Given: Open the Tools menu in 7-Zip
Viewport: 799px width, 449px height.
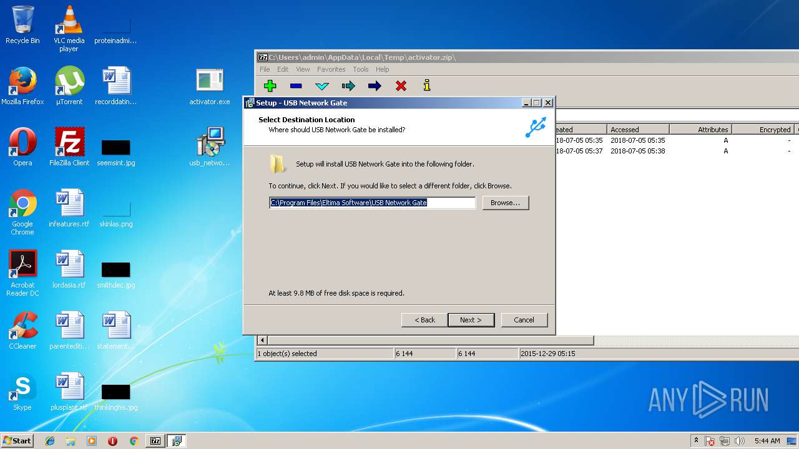Looking at the screenshot, I should pos(361,69).
